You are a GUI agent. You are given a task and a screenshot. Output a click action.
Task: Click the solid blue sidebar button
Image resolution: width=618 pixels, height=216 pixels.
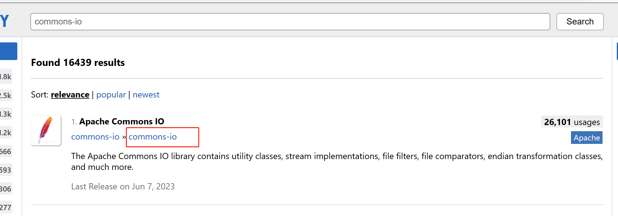8,51
